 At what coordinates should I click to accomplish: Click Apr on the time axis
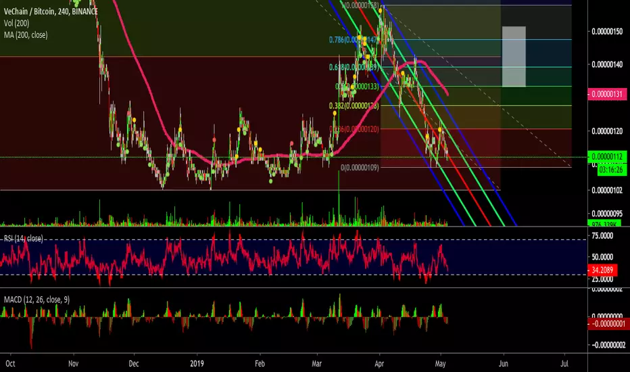pos(379,364)
